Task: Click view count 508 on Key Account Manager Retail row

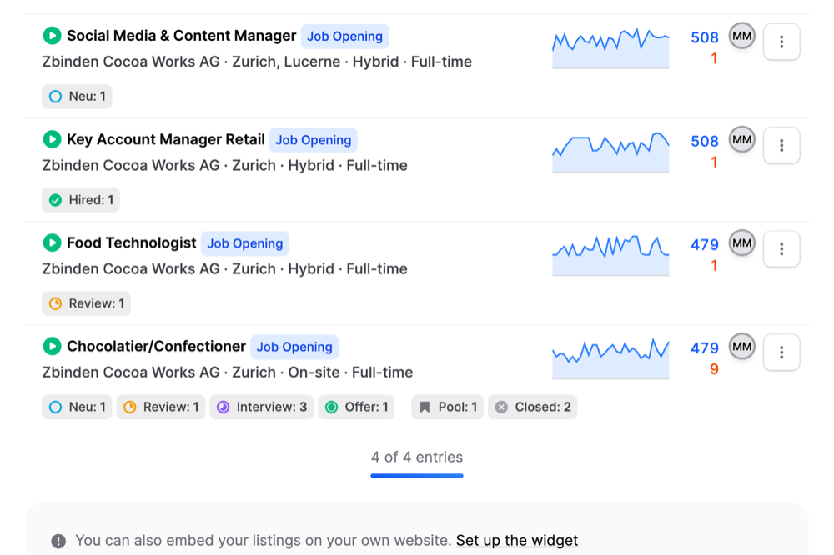Action: [x=704, y=141]
